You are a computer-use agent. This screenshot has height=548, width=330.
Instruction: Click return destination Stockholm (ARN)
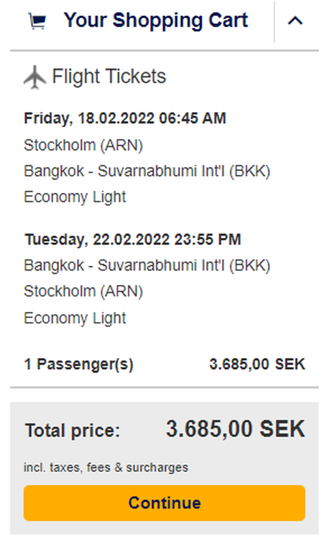[83, 291]
